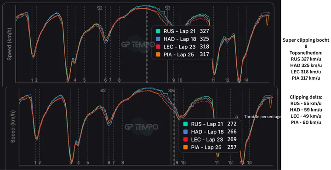Screen dimensions: 331x170
Task: Click the S3 sector marker in the lower chart
Action: (171, 90)
